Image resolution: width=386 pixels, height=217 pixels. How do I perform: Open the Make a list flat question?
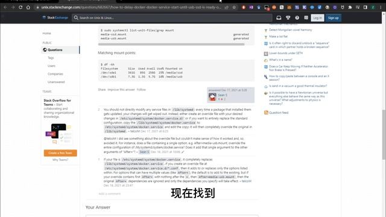coord(278,36)
